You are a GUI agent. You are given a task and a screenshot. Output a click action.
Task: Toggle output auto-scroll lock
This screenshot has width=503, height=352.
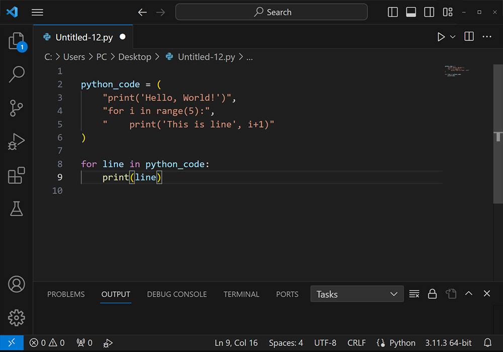[x=432, y=294]
